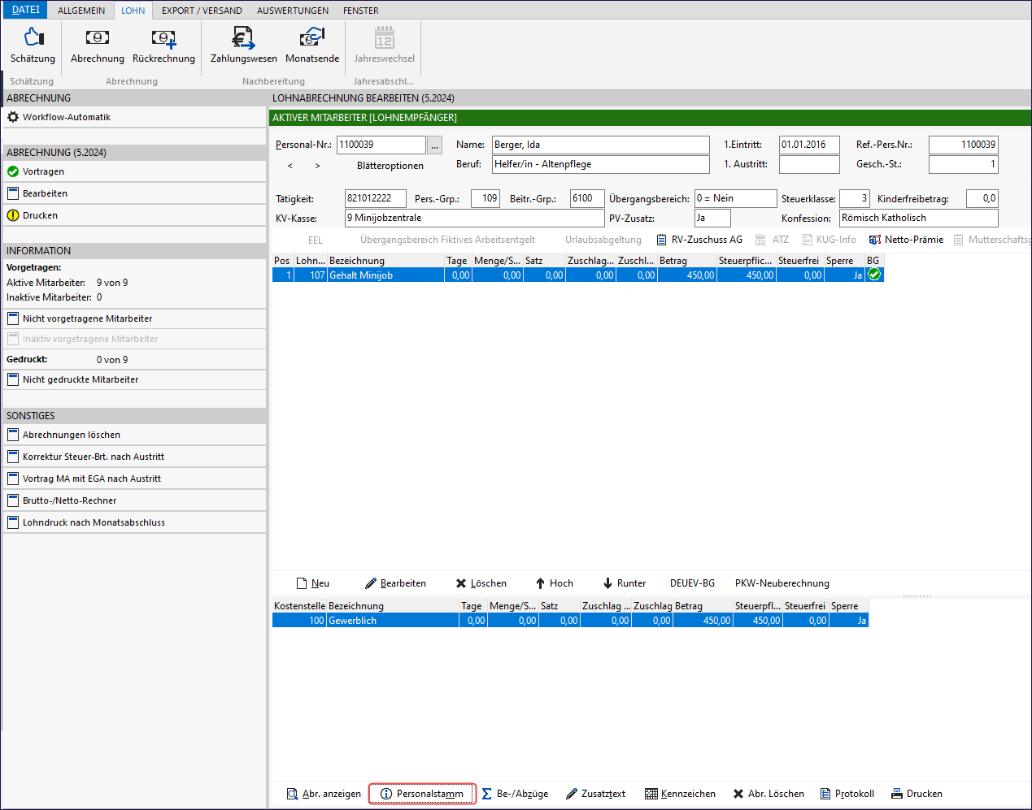The image size is (1032, 810).
Task: Show Nicht gedruckte Mitarbeiter list
Action: 134,379
